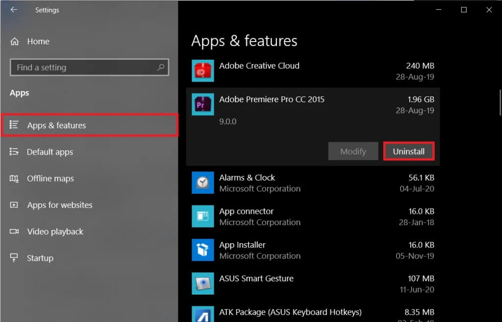The image size is (502, 322).
Task: Select the App connector entry
Action: coord(313,216)
